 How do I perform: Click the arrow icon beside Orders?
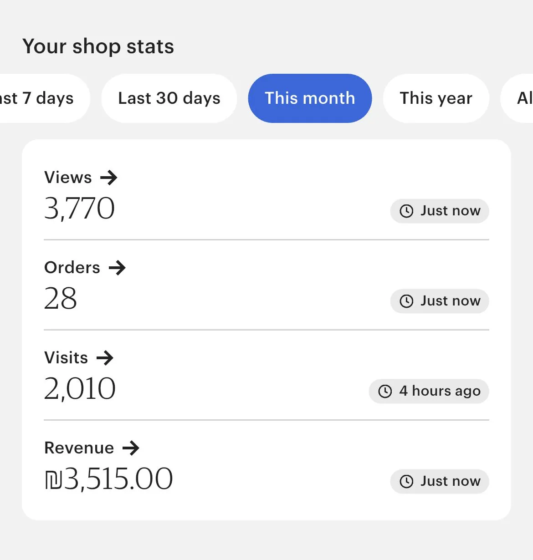point(117,268)
